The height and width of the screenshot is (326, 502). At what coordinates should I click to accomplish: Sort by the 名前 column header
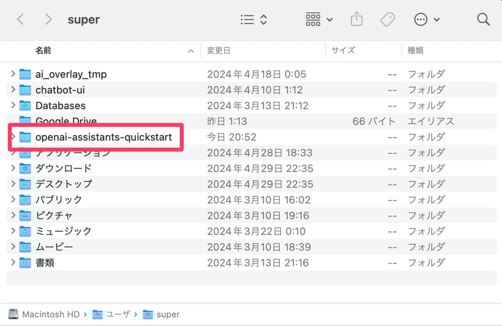(44, 50)
